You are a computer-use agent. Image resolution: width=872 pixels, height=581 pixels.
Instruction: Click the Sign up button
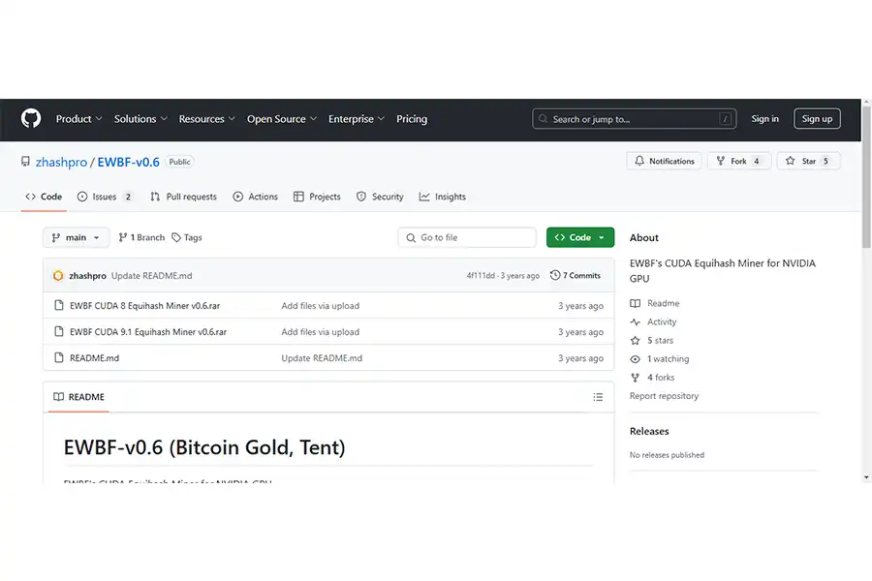pos(817,118)
